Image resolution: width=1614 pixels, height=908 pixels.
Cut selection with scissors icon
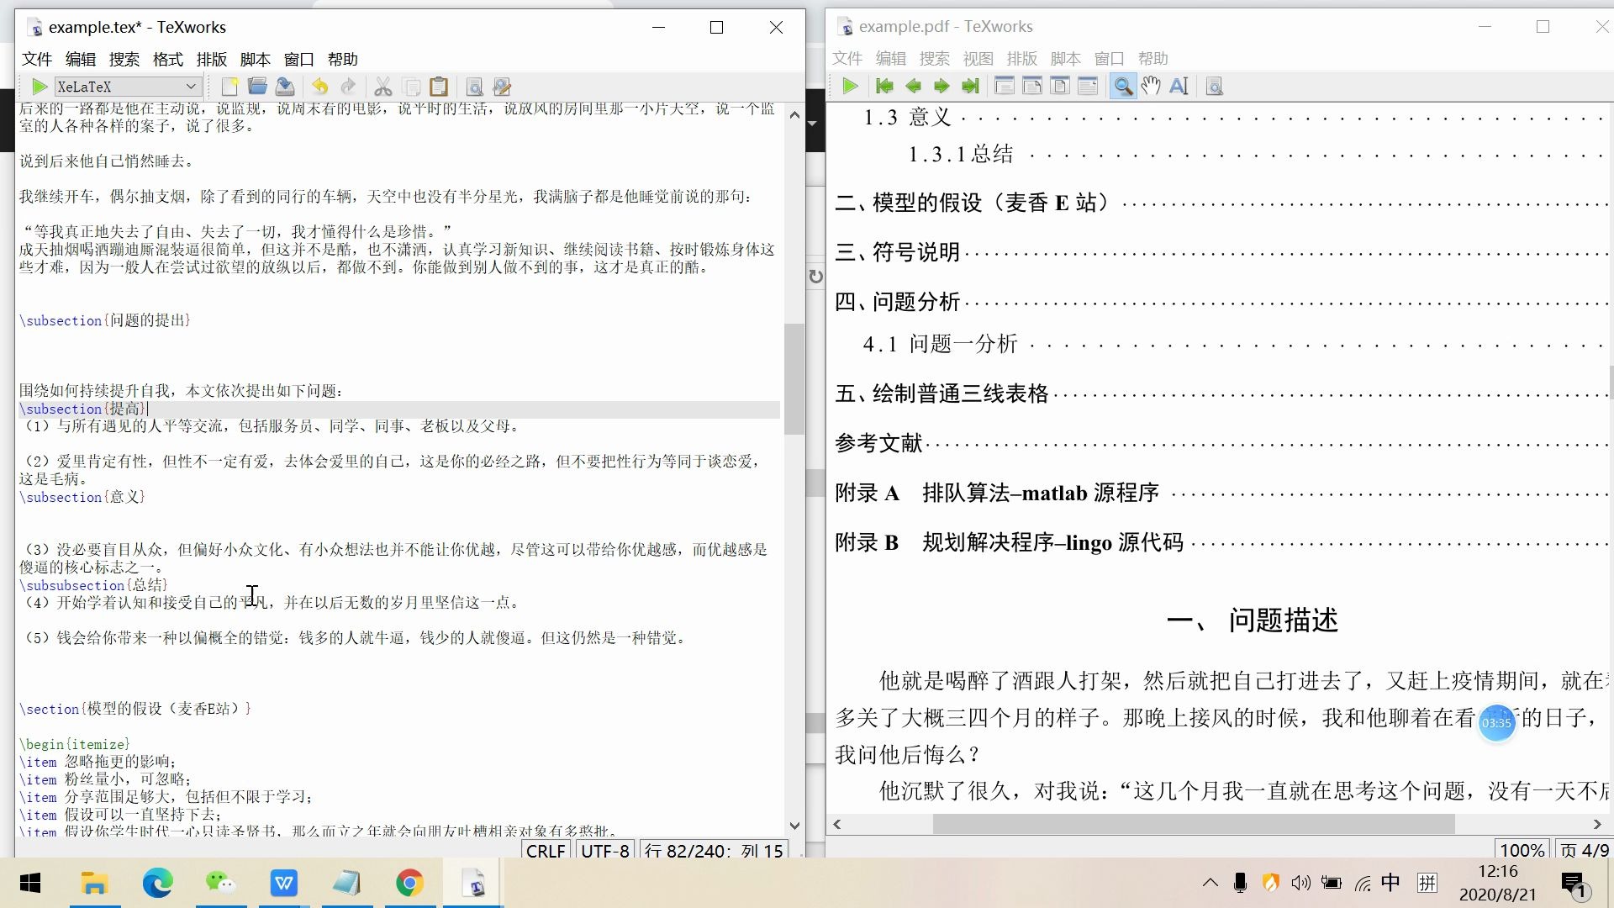click(383, 87)
